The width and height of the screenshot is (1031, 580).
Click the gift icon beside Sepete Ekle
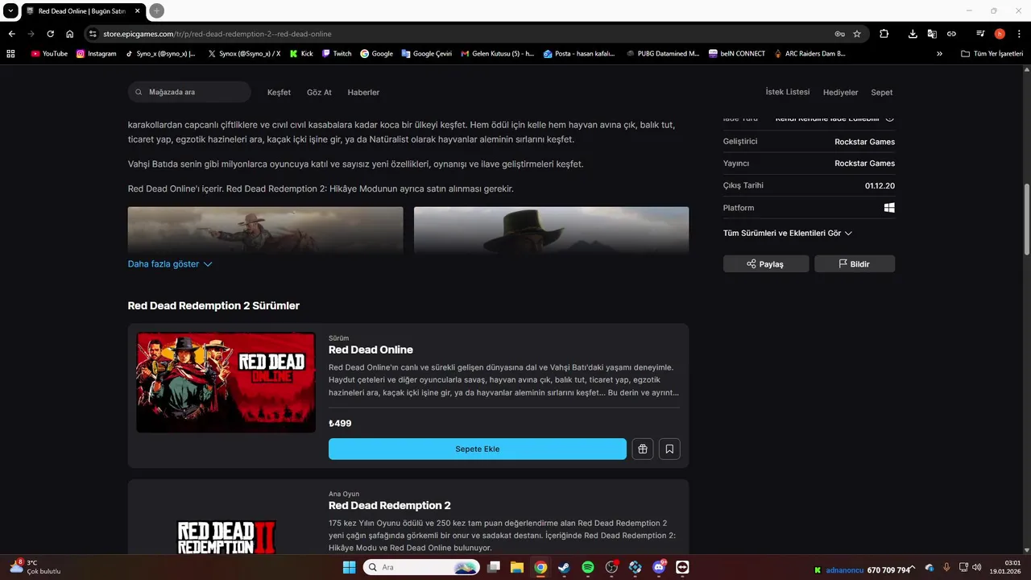(x=642, y=449)
